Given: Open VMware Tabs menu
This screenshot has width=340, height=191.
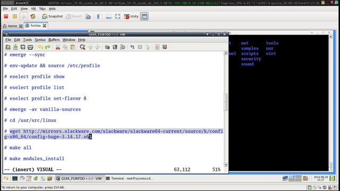Looking at the screenshot, I should pos(42,8).
